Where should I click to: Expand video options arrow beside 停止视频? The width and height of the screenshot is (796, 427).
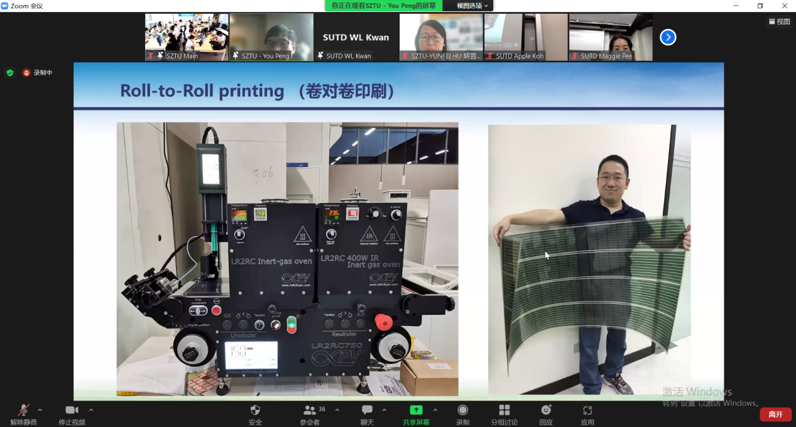[x=91, y=410]
